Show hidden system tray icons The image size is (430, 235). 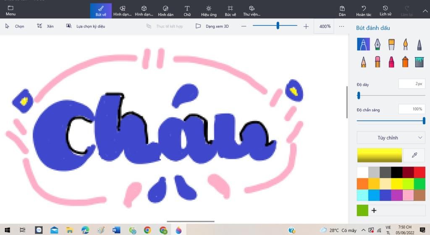(x=363, y=230)
